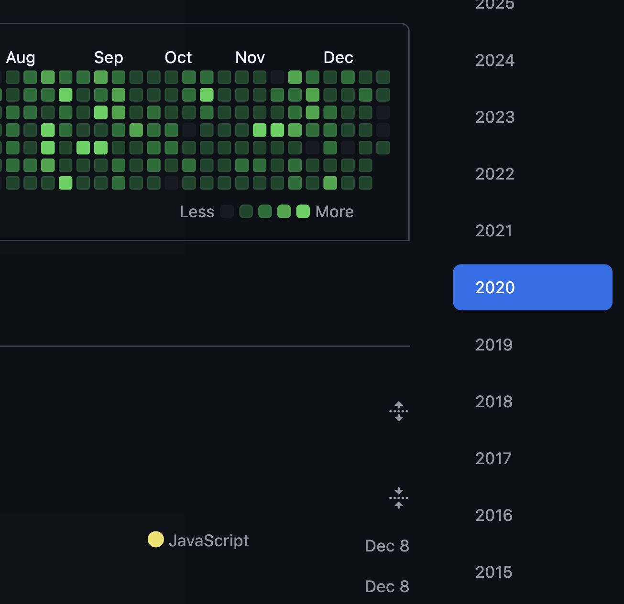Click the middle swatch of the legend
The height and width of the screenshot is (604, 624).
pyautogui.click(x=265, y=212)
